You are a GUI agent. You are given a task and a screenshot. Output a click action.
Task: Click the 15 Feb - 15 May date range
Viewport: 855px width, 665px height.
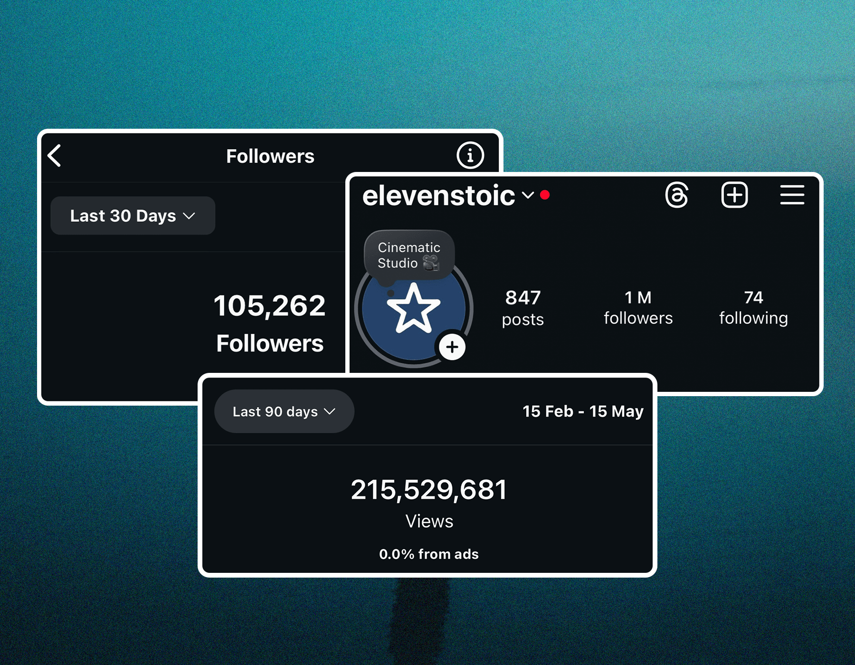click(583, 411)
